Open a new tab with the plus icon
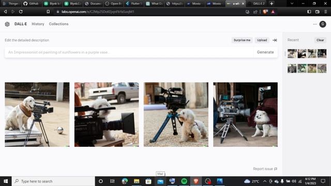Viewport: 331px width, 186px height. [x=272, y=4]
